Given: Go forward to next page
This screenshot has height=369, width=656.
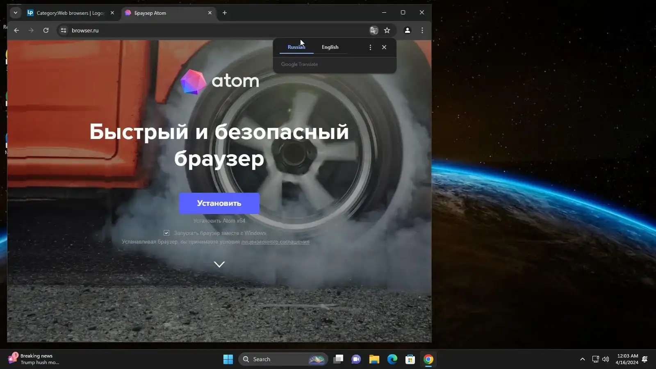Looking at the screenshot, I should 31,30.
